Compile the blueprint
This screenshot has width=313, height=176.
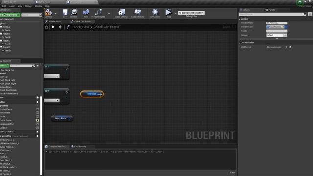tap(48, 13)
